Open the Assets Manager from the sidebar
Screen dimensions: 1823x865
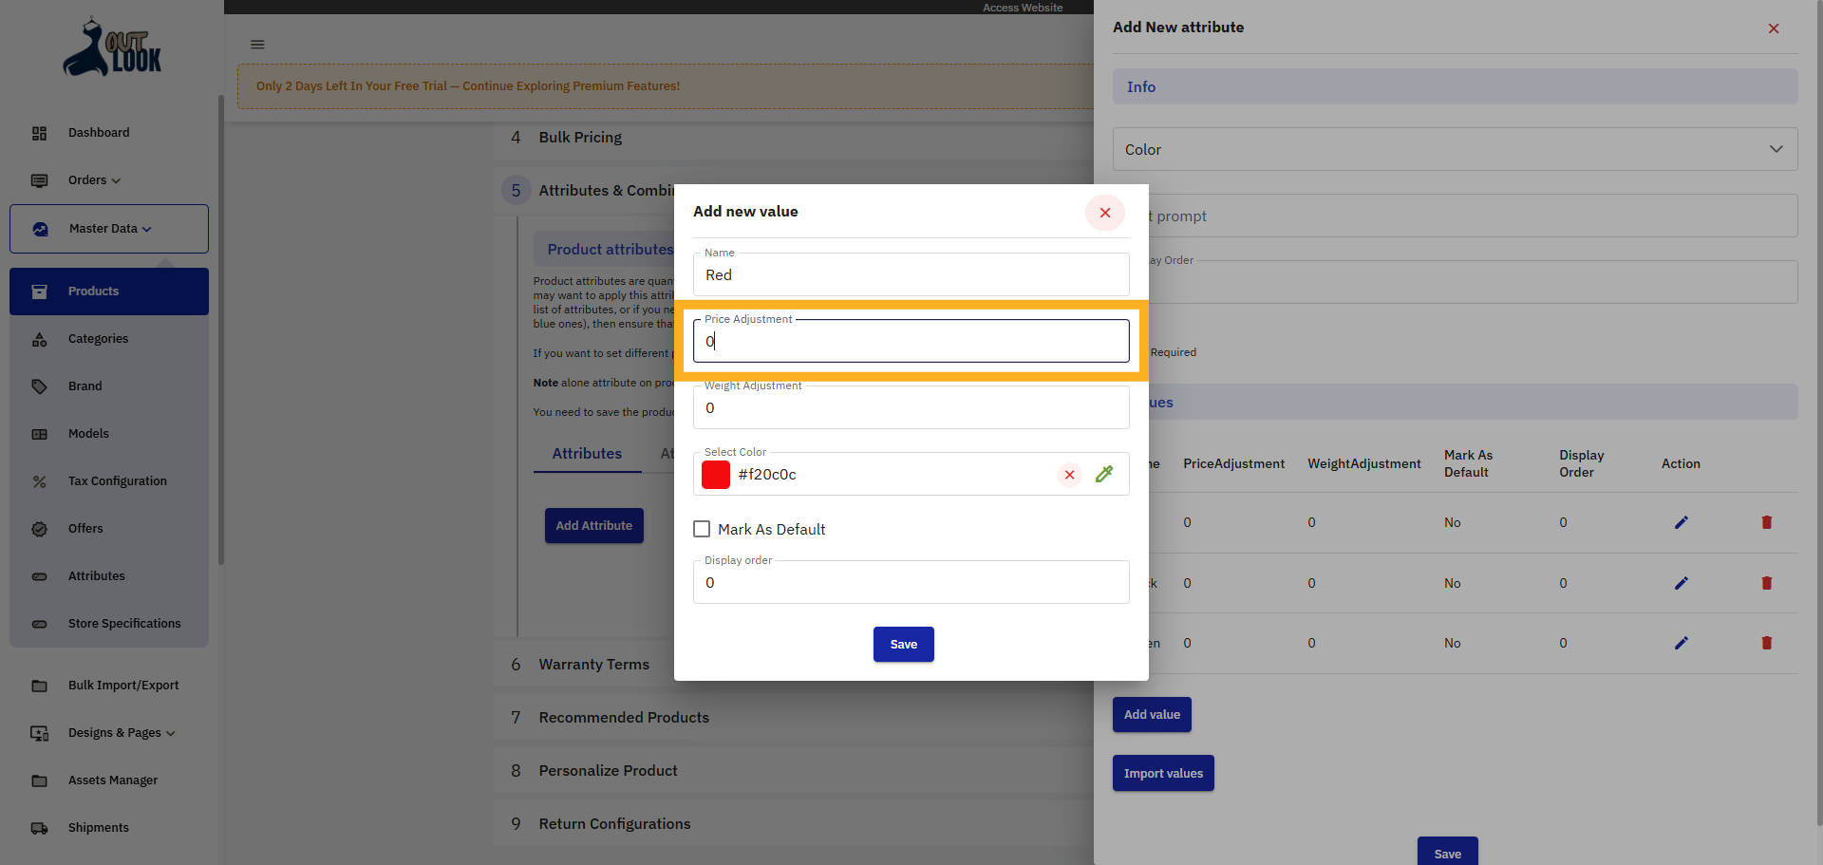click(39, 780)
